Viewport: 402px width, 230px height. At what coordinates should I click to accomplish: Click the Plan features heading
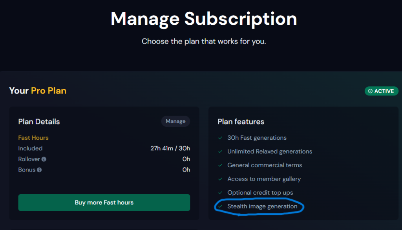[x=241, y=122]
